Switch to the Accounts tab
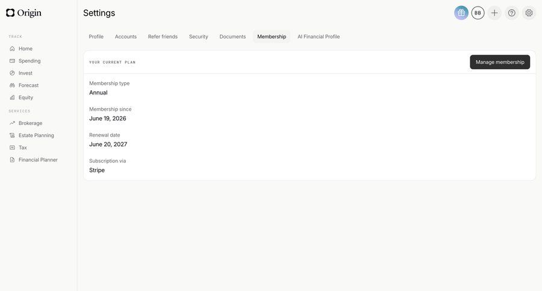Image resolution: width=542 pixels, height=291 pixels. tap(126, 37)
